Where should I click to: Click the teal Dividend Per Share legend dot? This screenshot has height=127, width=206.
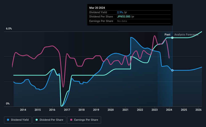(37, 120)
